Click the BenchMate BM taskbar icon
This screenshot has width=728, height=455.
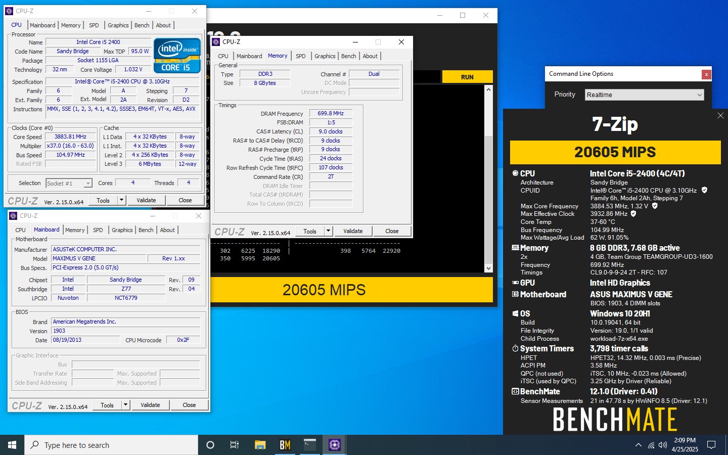(x=285, y=445)
